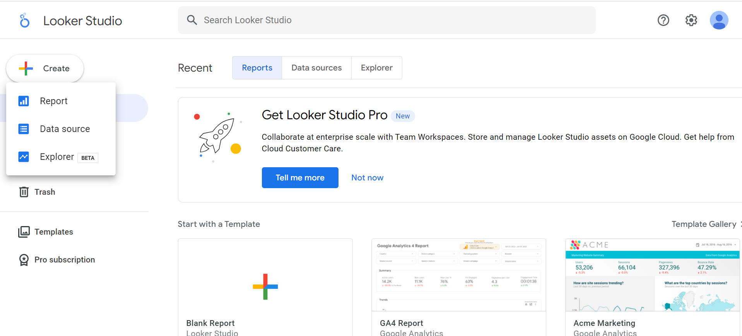Choose Data source from Create menu

(x=61, y=129)
